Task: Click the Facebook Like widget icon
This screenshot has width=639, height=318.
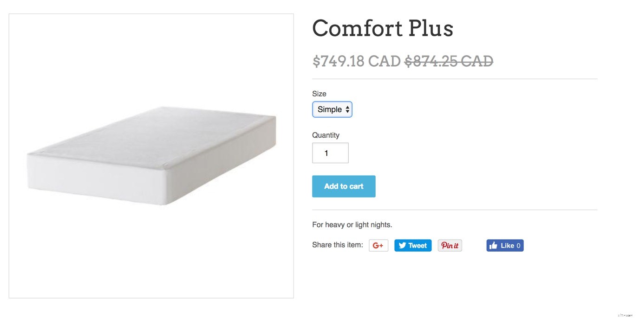Action: (x=494, y=245)
